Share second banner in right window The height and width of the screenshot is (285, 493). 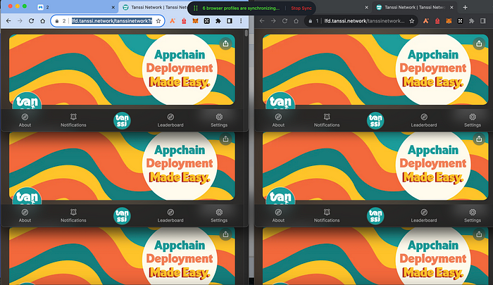(x=479, y=139)
